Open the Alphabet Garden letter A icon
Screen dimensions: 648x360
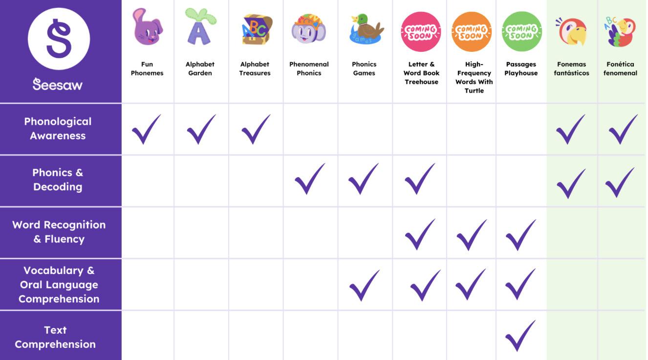[200, 27]
